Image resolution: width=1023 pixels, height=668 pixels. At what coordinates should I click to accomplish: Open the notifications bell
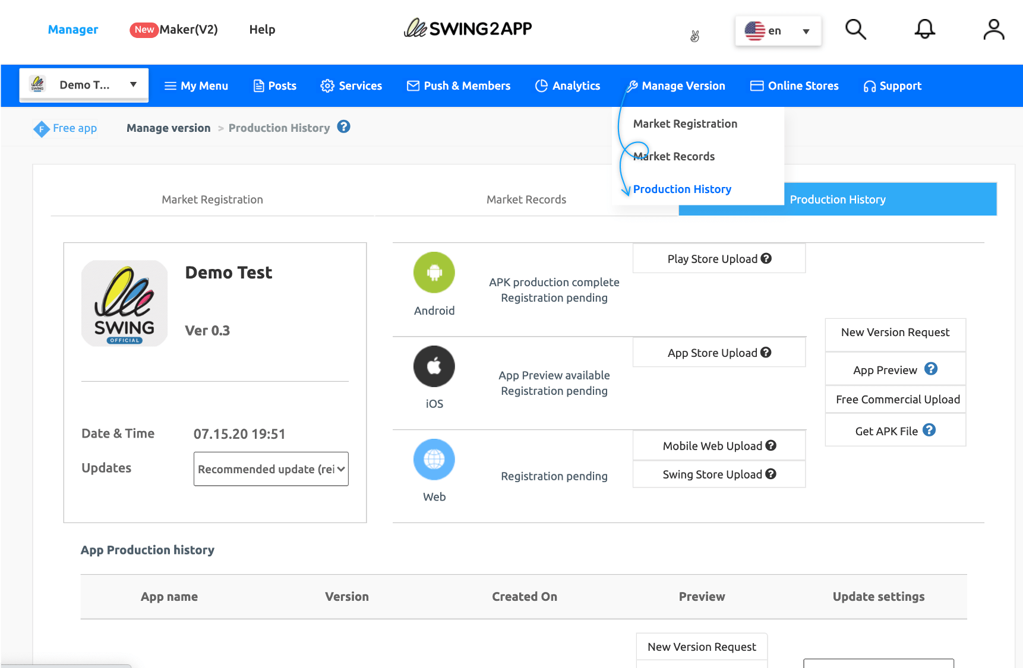[x=924, y=29]
